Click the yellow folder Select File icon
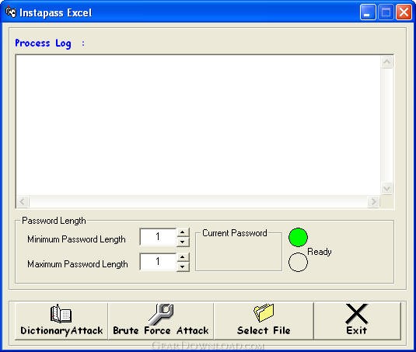 (264, 313)
